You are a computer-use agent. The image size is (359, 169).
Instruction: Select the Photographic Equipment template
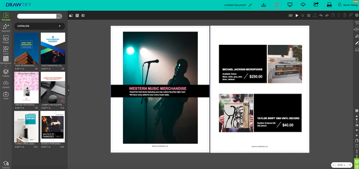53,48
